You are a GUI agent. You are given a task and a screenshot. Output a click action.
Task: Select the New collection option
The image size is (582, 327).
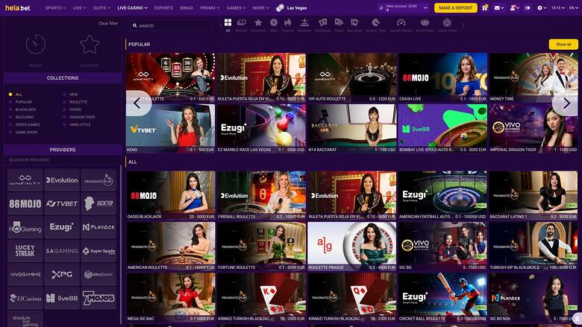coord(71,95)
